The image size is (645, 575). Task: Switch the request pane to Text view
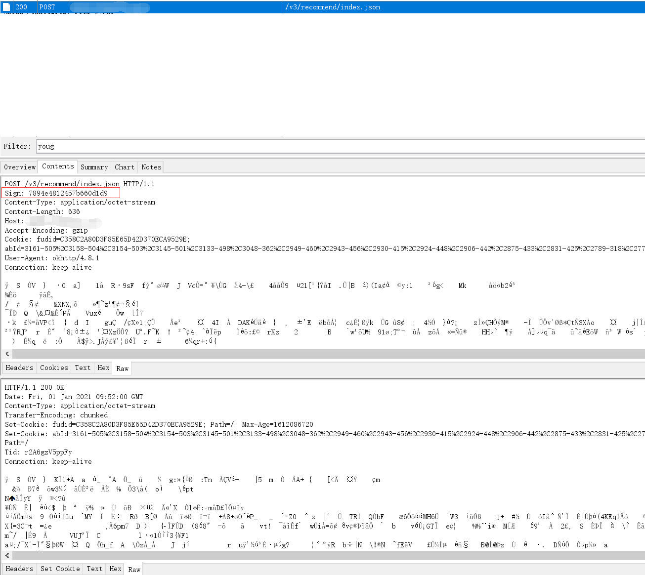[83, 368]
